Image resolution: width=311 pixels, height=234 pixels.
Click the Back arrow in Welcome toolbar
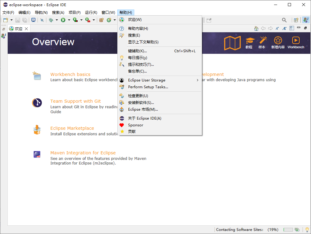(x=263, y=28)
